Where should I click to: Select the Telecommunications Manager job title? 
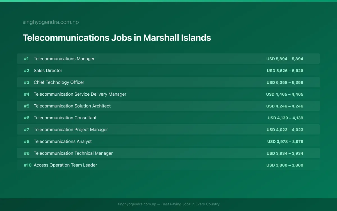coord(64,59)
